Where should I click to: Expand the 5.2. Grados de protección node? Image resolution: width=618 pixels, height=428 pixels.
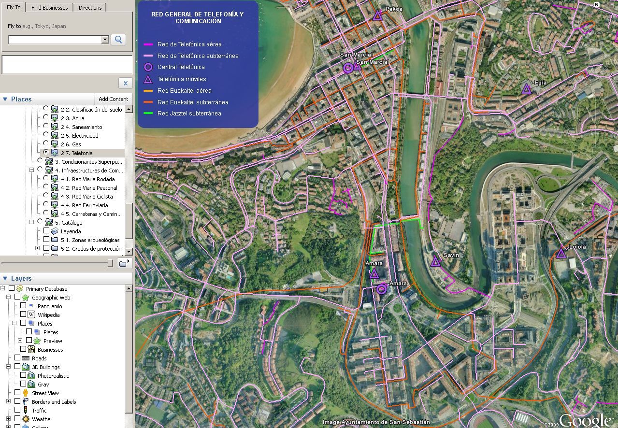point(38,248)
